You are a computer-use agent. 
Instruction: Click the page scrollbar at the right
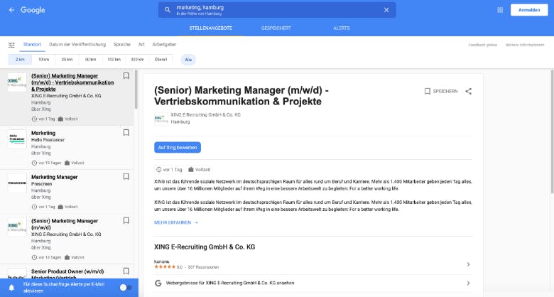pyautogui.click(x=552, y=131)
